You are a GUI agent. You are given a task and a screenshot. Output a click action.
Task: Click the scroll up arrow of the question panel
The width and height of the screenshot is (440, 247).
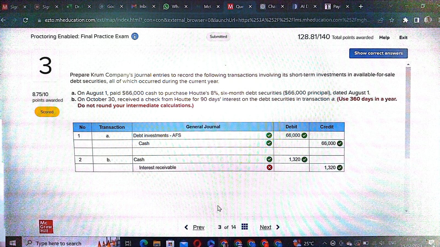pos(408,64)
